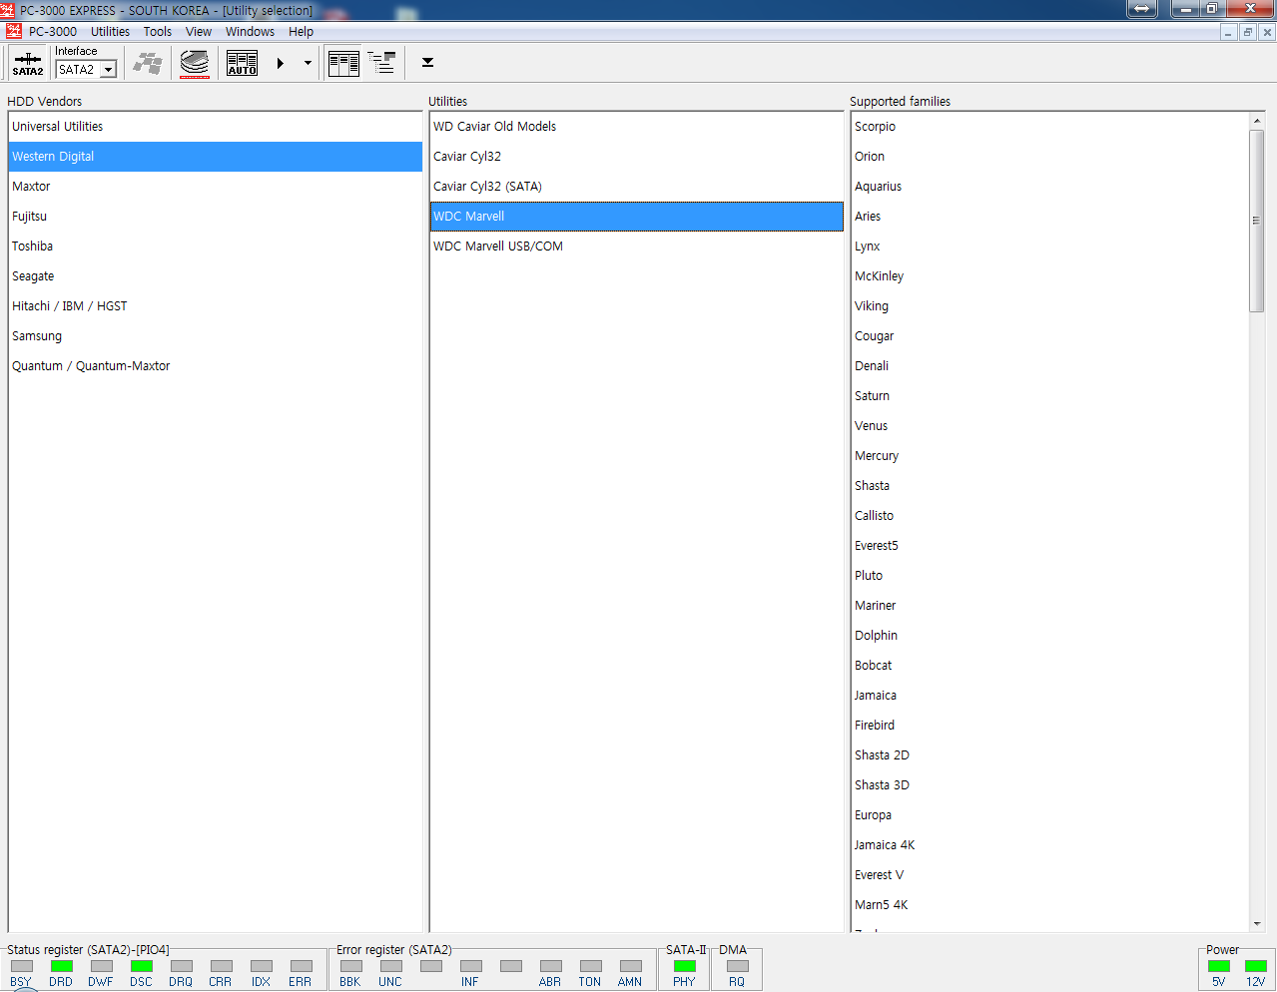The image size is (1277, 992).
Task: Restore the inner Utility selection window
Action: tap(1247, 32)
